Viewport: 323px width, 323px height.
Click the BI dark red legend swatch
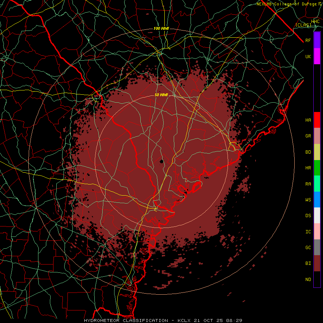point(317,263)
